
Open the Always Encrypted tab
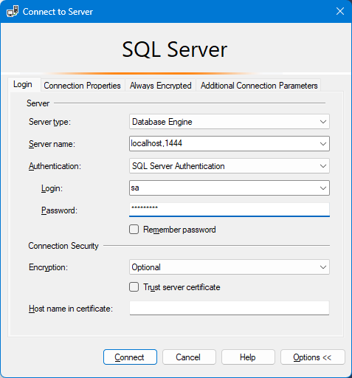(161, 86)
